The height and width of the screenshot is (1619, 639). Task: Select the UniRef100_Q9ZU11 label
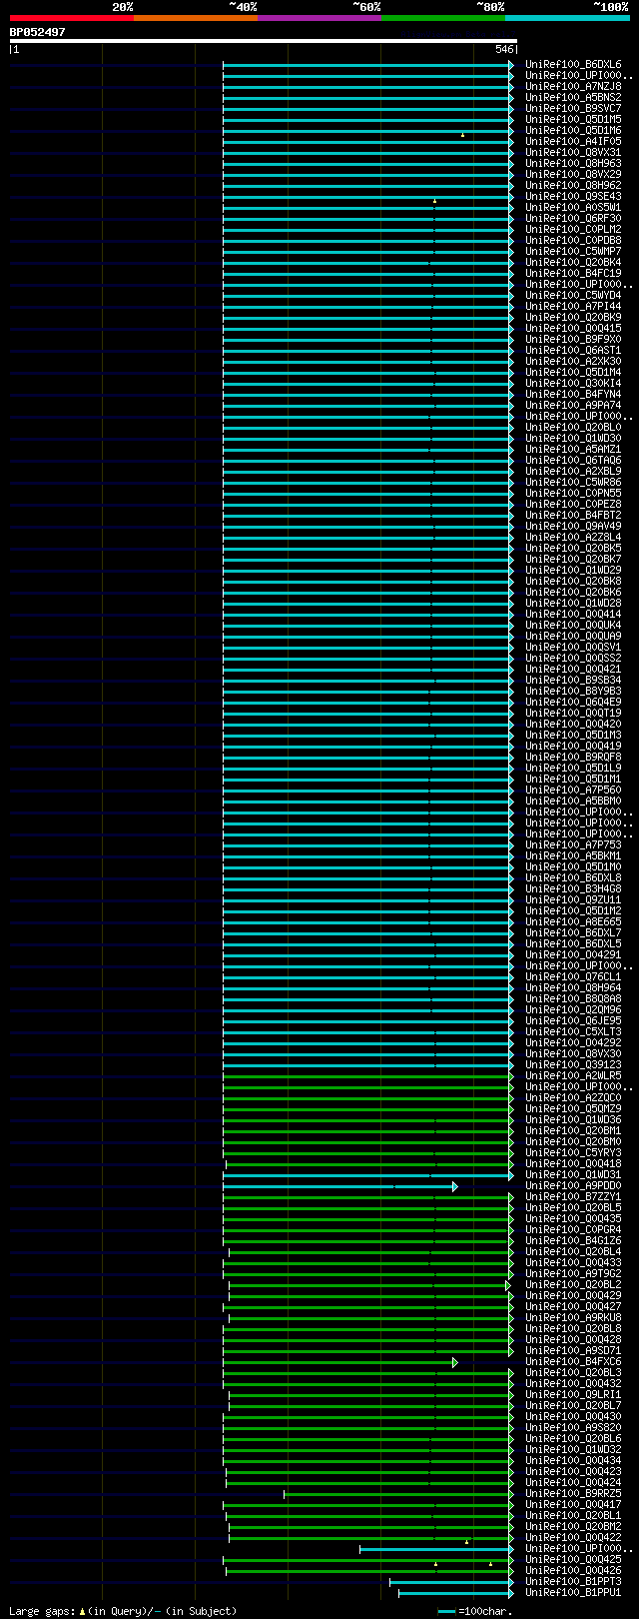pos(573,900)
